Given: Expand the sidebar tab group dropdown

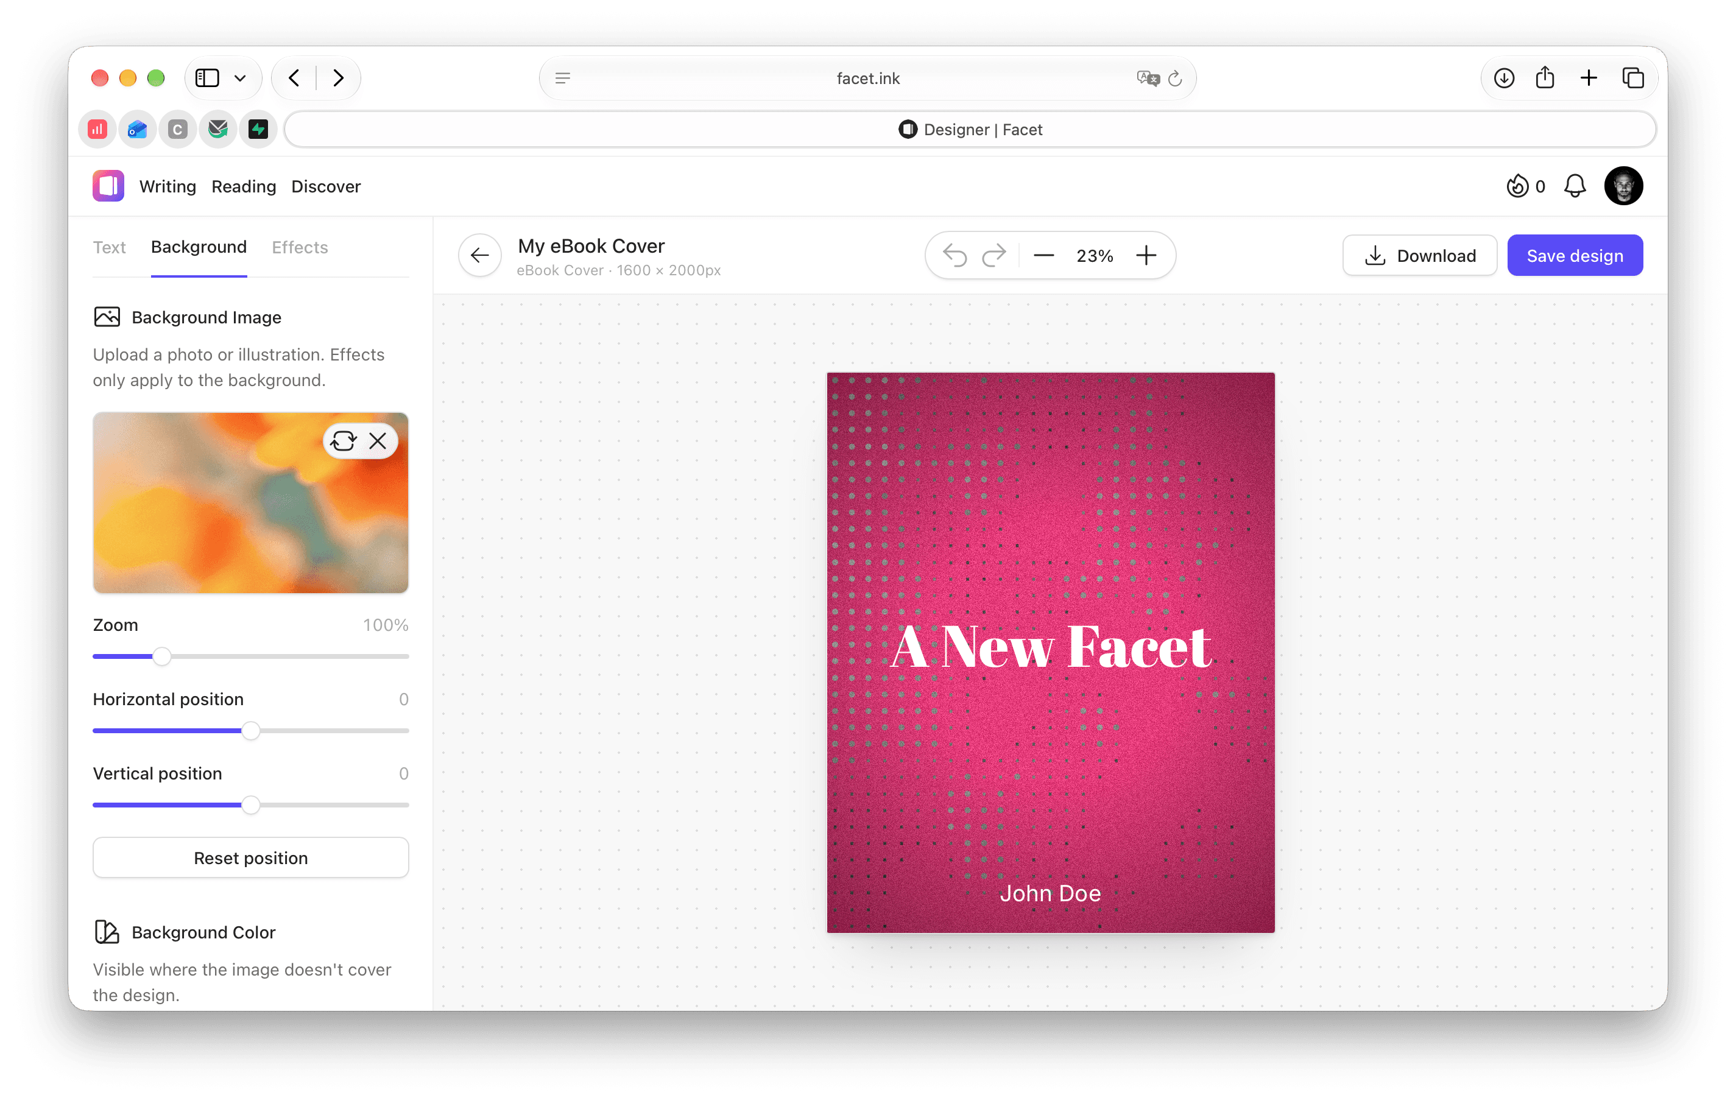Looking at the screenshot, I should [240, 78].
